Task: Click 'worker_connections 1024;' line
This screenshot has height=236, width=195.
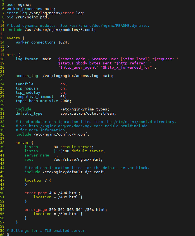Action: [x=42, y=42]
